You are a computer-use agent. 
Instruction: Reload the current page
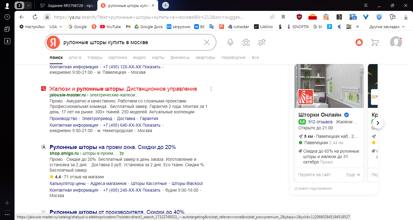point(35,17)
